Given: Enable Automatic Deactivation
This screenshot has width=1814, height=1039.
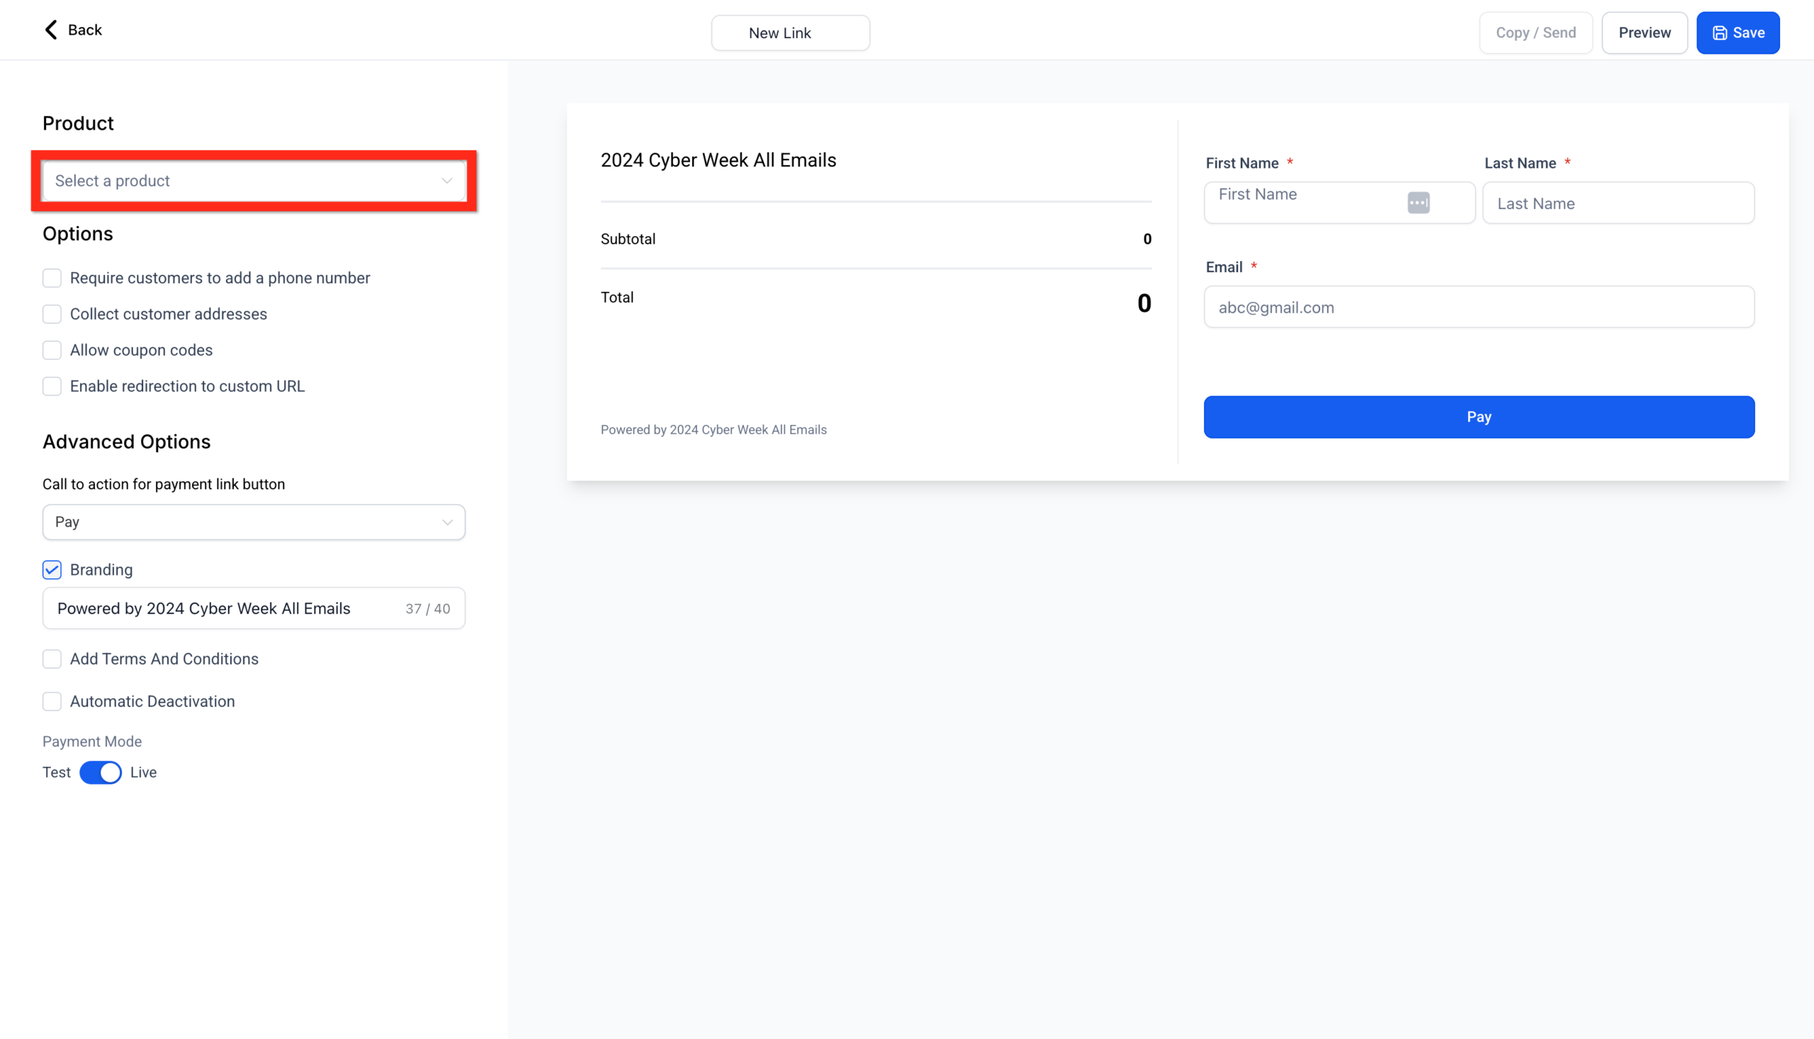Looking at the screenshot, I should 51,702.
